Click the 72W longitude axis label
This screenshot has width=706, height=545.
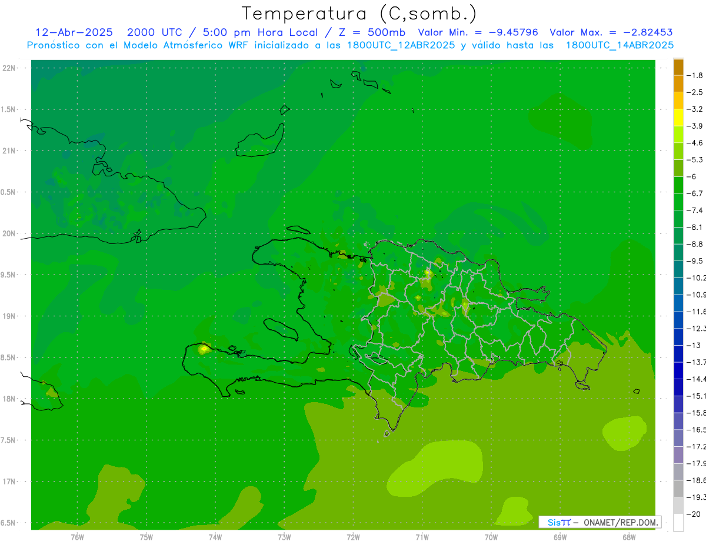point(353,537)
